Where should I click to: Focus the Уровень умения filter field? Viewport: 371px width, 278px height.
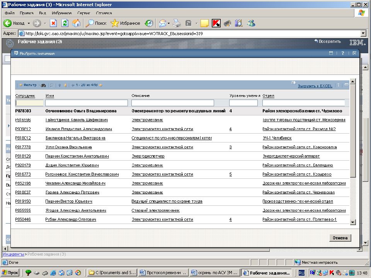[243, 103]
